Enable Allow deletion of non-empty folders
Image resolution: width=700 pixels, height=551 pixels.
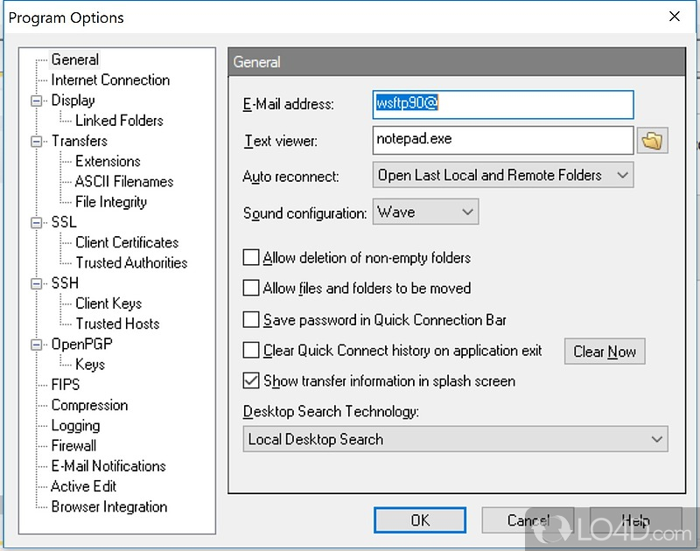tap(251, 258)
